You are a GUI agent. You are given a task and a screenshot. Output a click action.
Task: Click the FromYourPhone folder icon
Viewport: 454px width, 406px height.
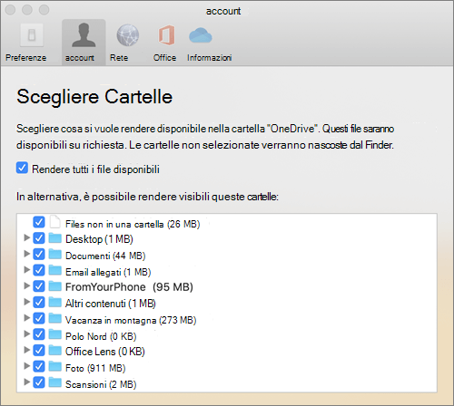pos(55,286)
